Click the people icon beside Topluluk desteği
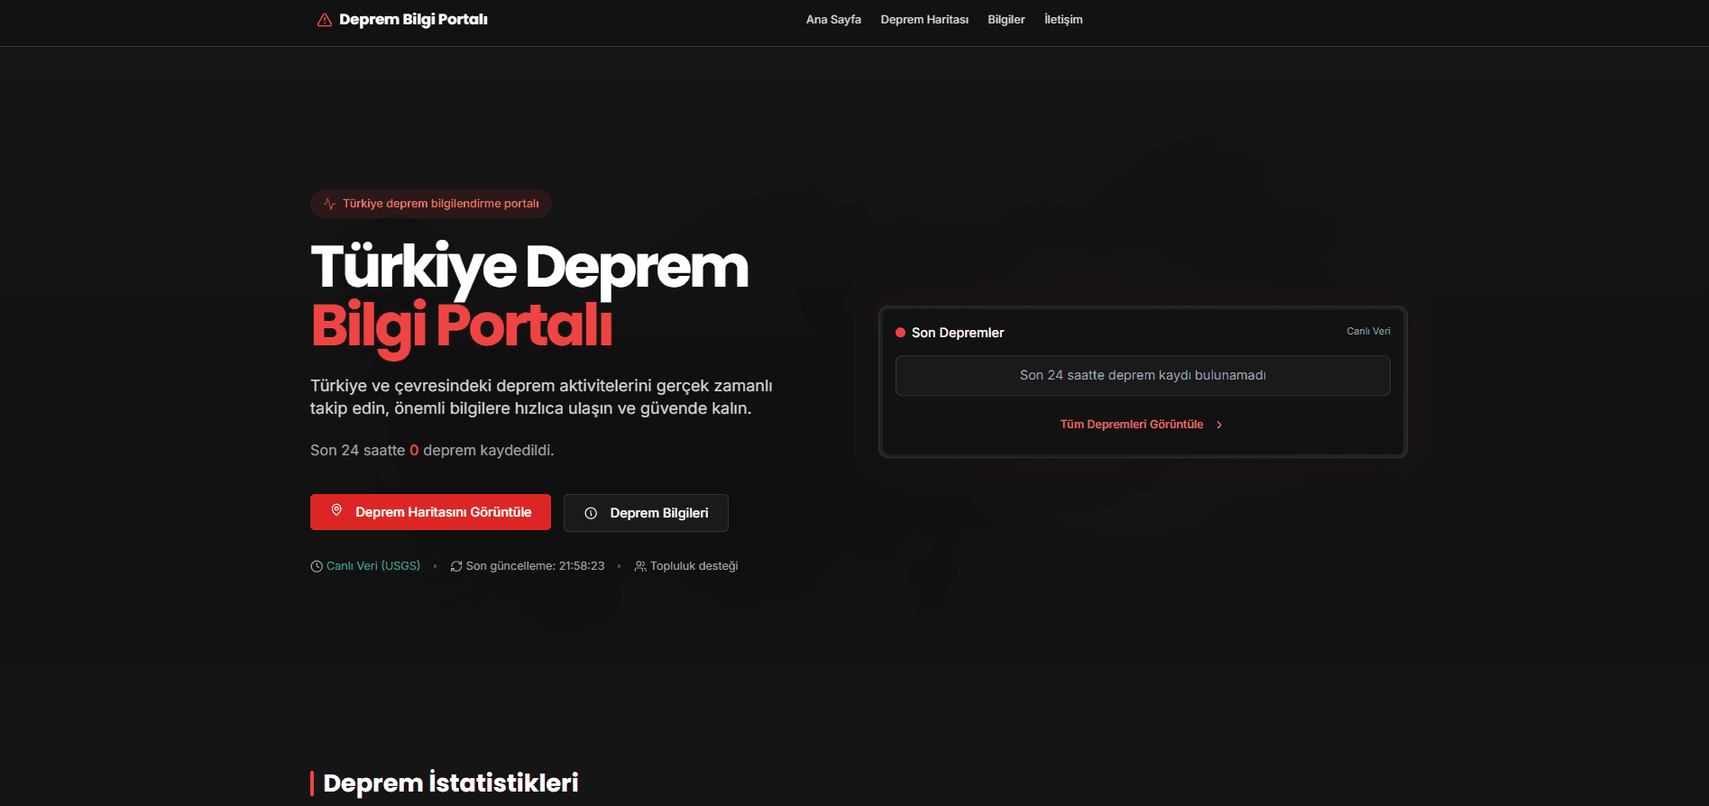The image size is (1709, 806). pyautogui.click(x=639, y=566)
